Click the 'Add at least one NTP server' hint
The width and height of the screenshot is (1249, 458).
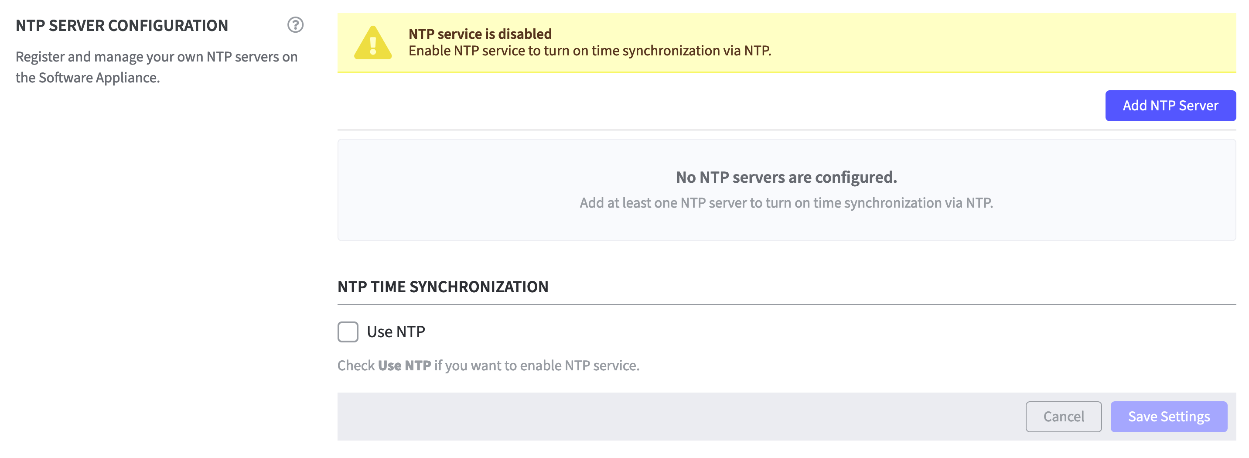tap(786, 203)
